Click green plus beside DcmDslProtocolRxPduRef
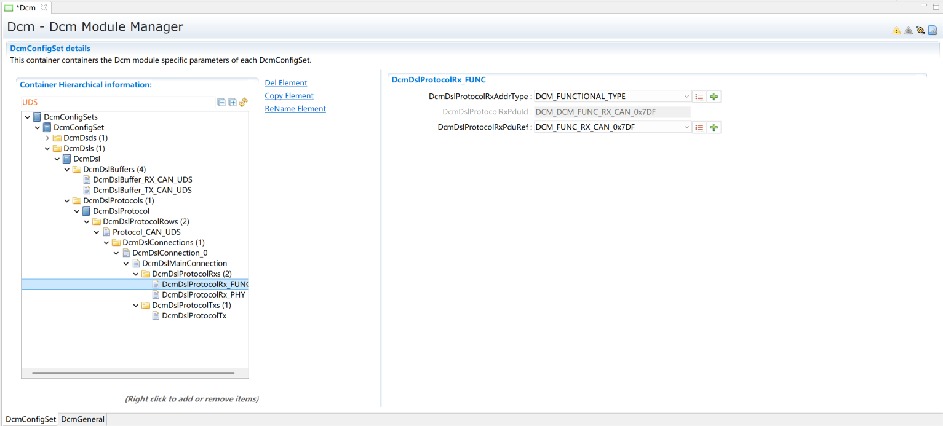The width and height of the screenshot is (943, 426). (714, 127)
